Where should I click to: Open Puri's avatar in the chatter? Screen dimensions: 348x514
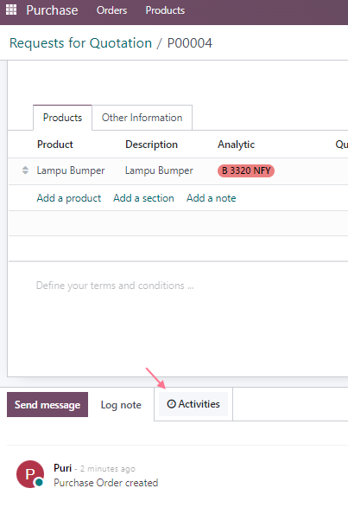(x=30, y=474)
